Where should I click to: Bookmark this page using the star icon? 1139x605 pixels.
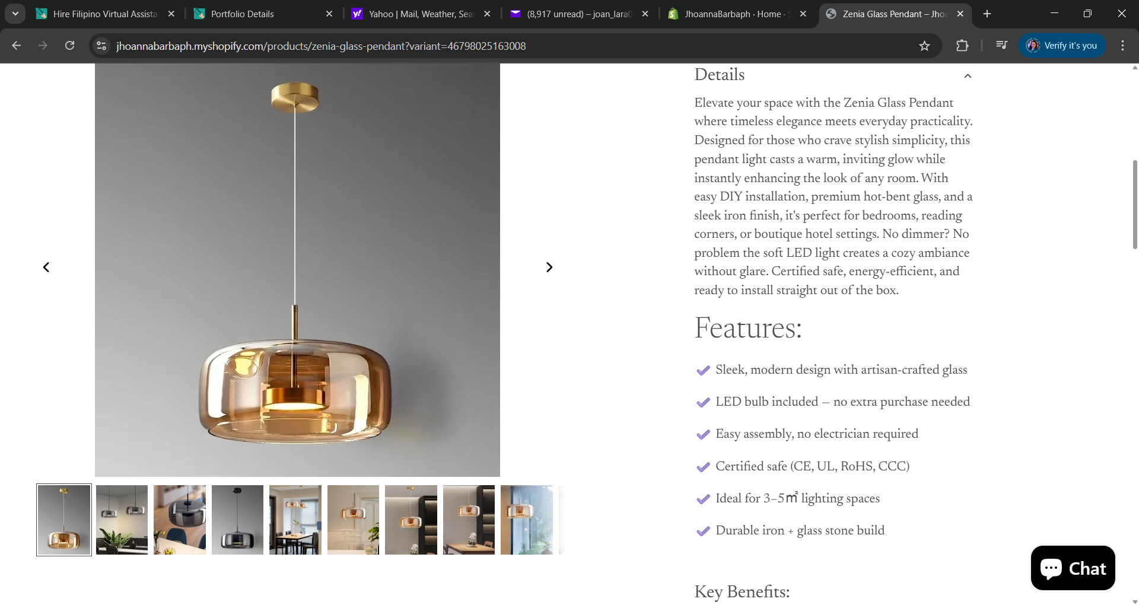[x=924, y=46]
